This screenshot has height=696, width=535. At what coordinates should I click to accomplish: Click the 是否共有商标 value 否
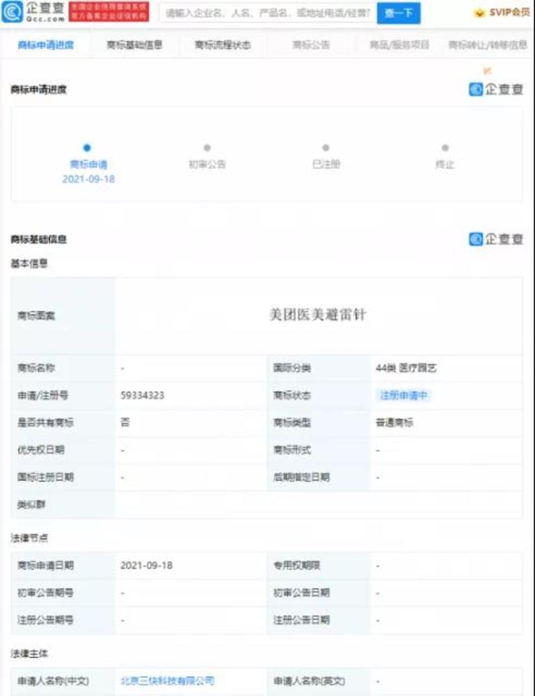click(125, 422)
